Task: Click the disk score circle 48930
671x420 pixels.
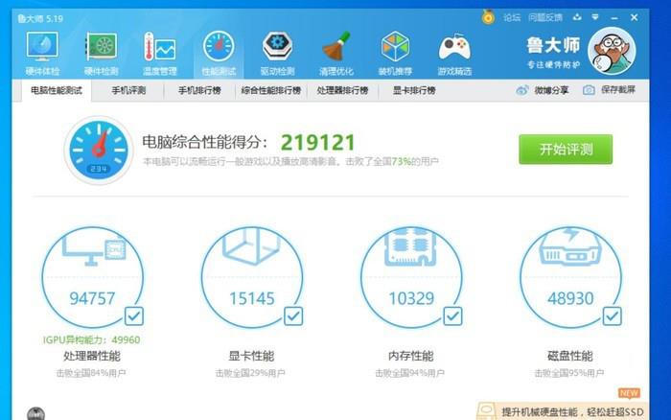Action: pos(570,277)
